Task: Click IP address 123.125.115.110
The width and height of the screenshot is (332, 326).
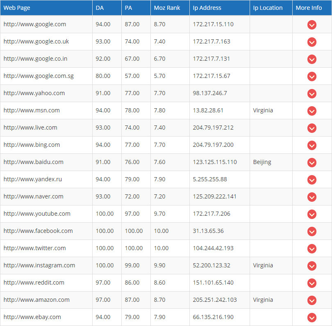Action: 215,162
